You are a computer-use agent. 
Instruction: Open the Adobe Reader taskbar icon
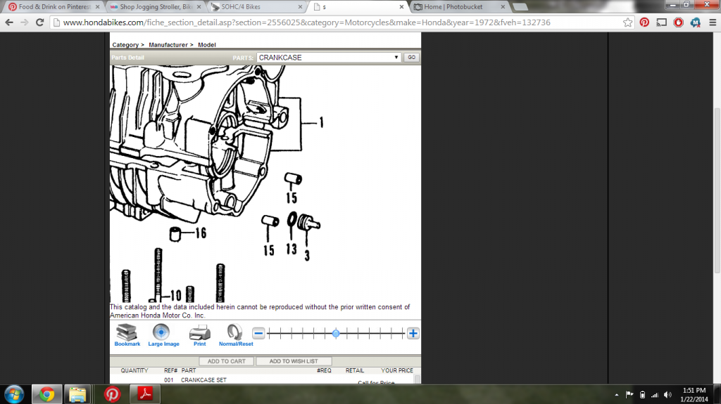(144, 393)
